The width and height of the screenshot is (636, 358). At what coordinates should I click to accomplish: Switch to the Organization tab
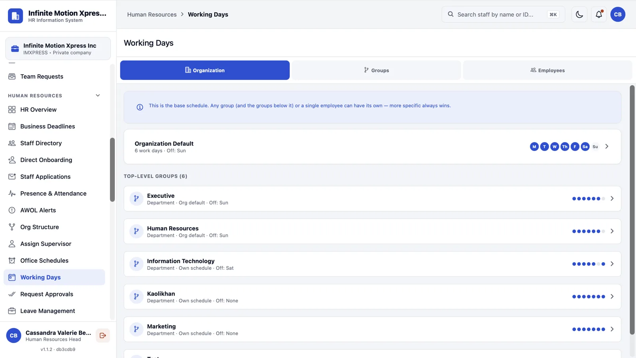pyautogui.click(x=205, y=70)
